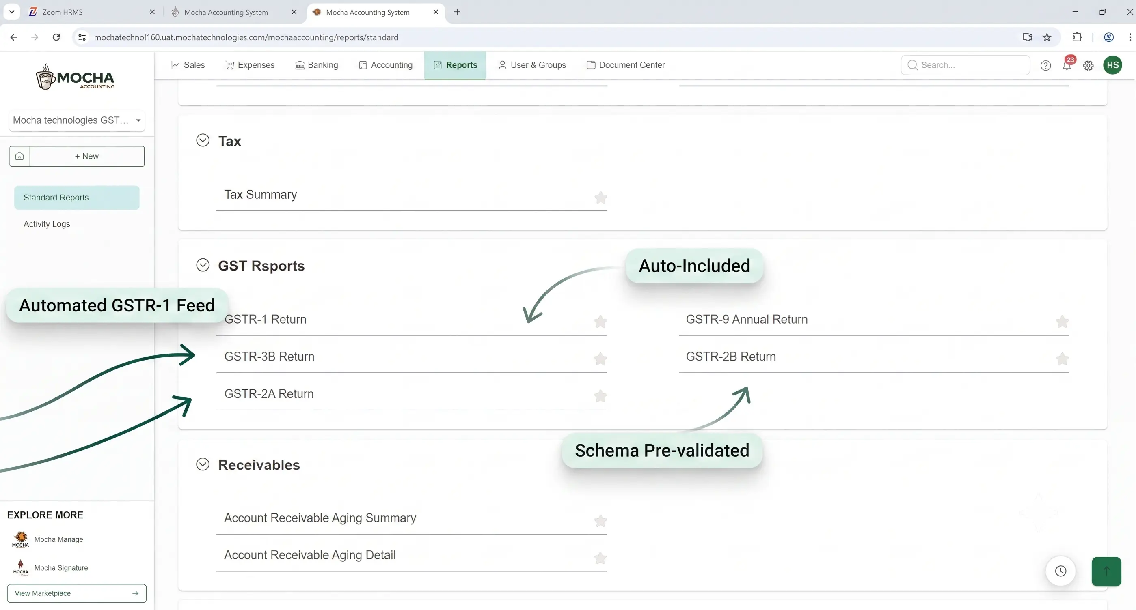Open Chrome three-dot menu
This screenshot has width=1136, height=610.
(x=1130, y=37)
